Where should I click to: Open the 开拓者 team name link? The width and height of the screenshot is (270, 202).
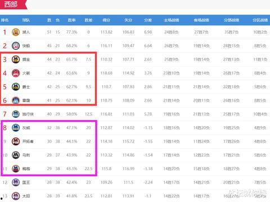point(28,141)
